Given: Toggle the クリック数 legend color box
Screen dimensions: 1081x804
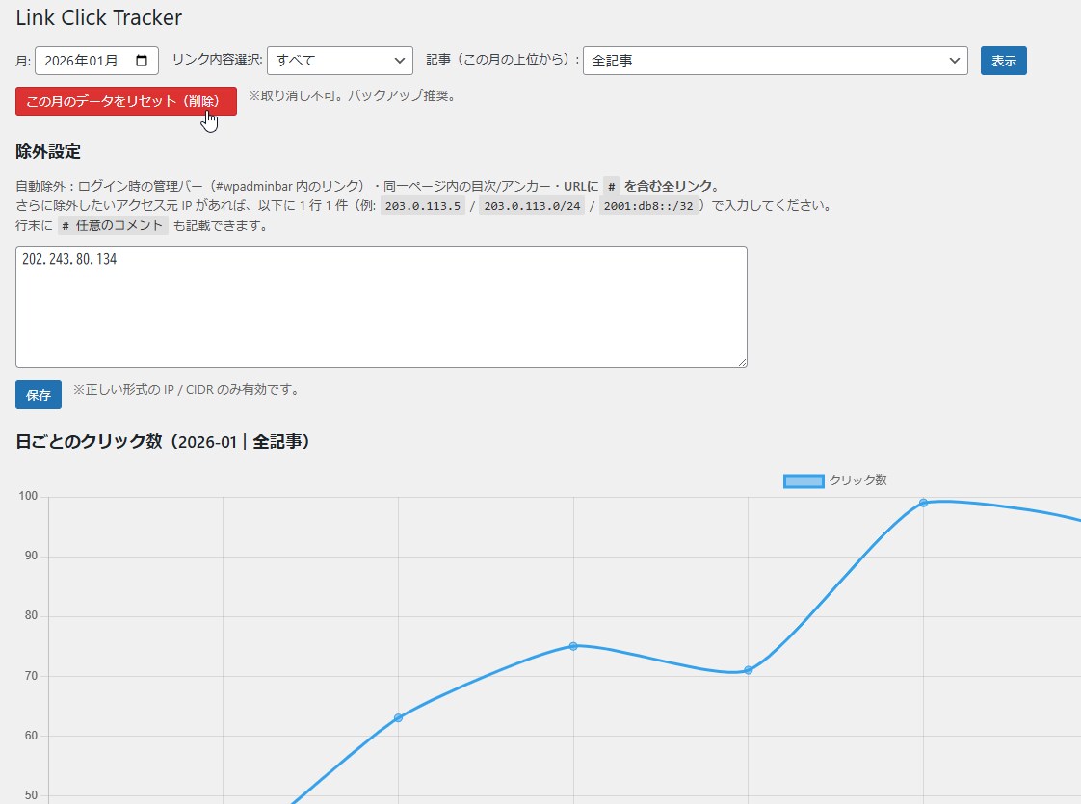Looking at the screenshot, I should point(804,480).
